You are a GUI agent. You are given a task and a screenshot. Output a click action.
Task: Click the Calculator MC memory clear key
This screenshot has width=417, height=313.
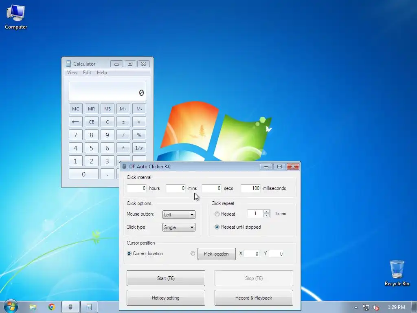coord(75,109)
